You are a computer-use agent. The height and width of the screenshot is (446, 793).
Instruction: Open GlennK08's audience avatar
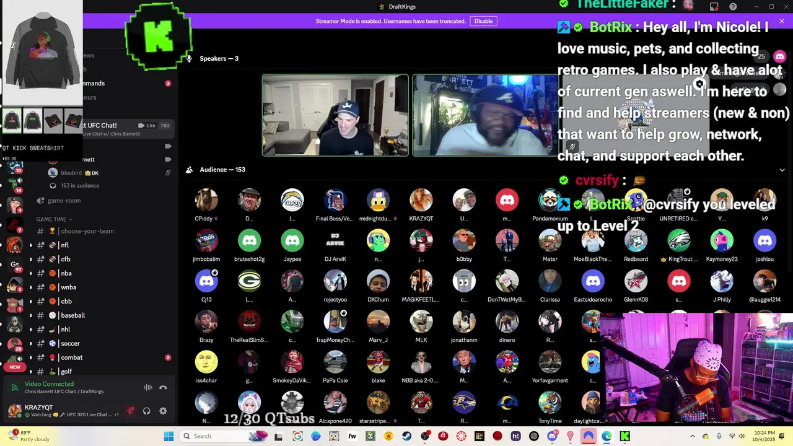tap(636, 281)
